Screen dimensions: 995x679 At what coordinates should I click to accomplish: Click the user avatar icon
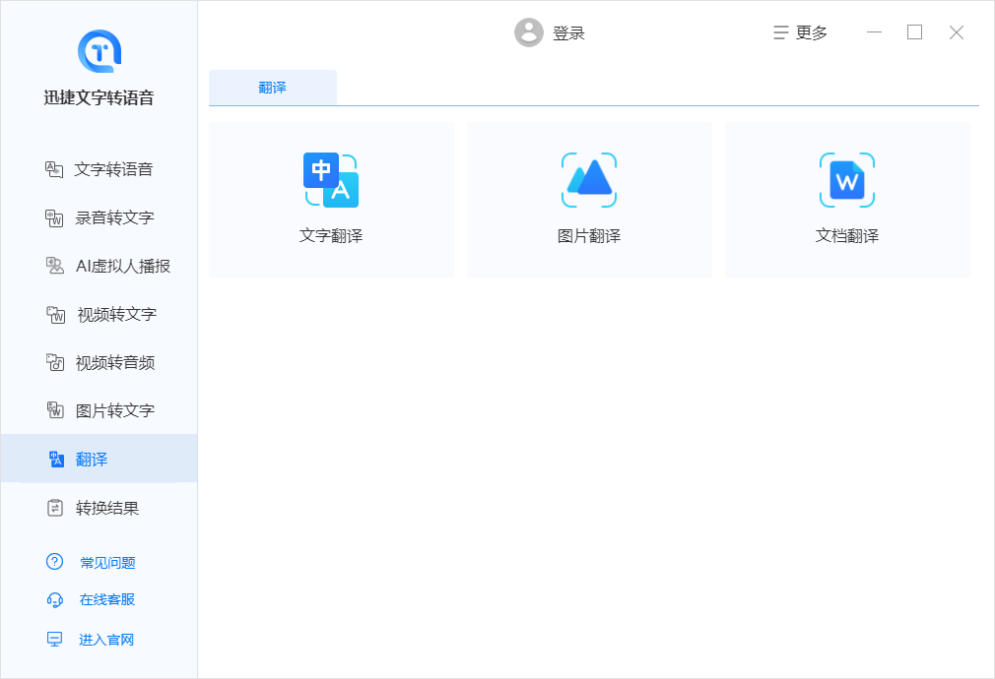click(x=529, y=32)
